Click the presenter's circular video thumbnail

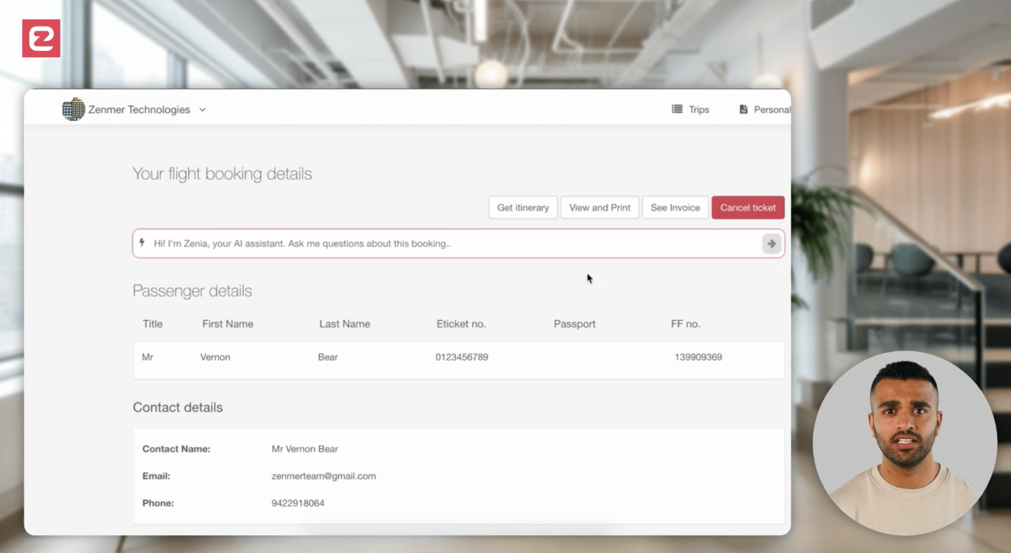[905, 443]
